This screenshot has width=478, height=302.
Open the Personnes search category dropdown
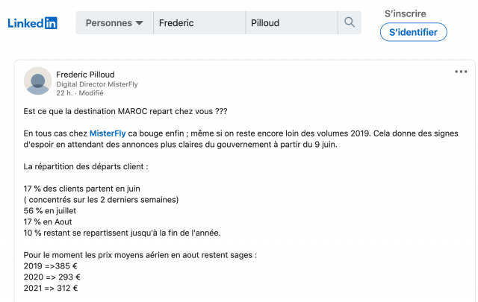(x=114, y=23)
